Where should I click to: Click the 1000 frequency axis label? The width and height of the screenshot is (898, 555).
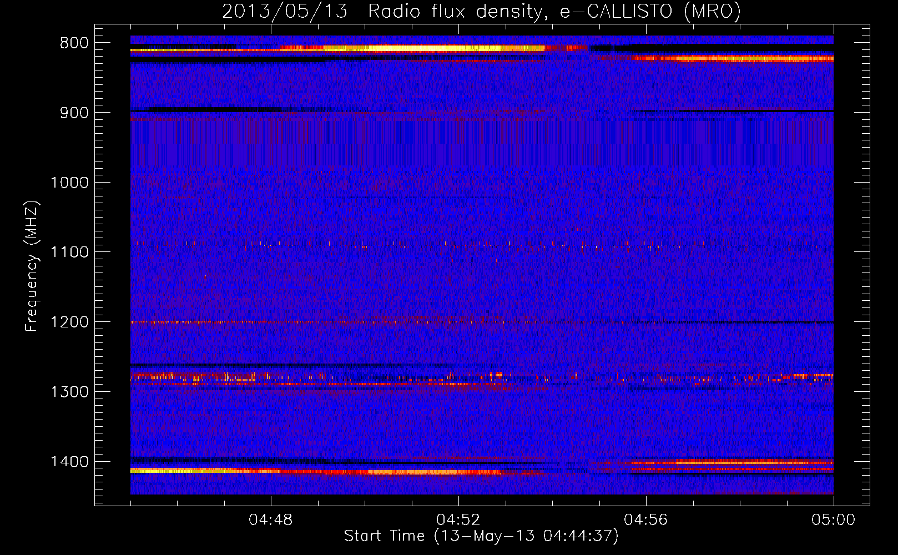click(70, 183)
